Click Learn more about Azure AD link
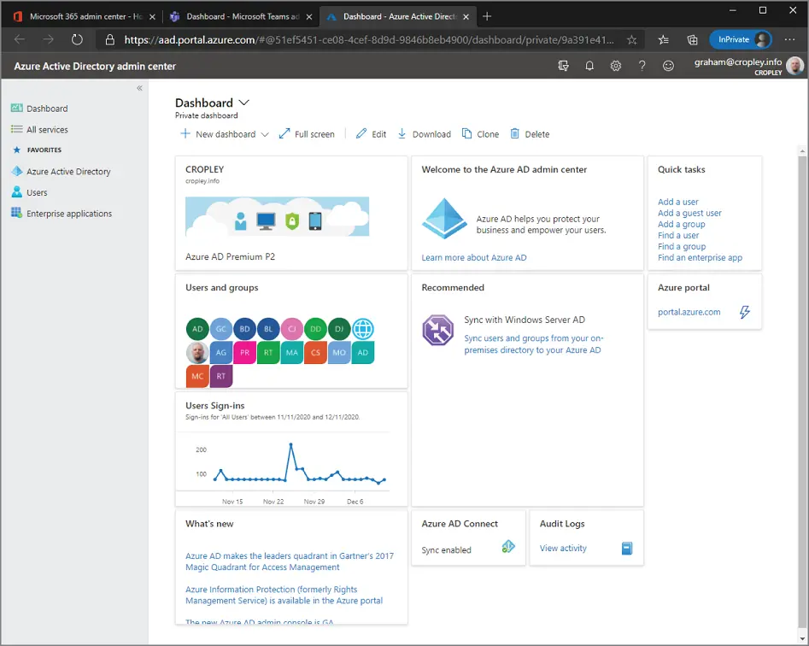Screen dimensions: 809x646 point(474,257)
